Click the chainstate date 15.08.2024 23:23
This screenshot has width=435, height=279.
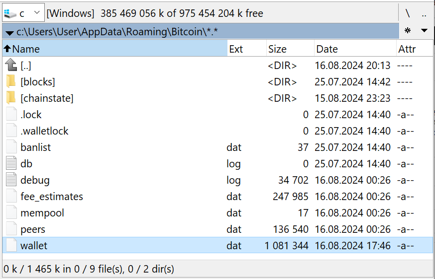point(352,98)
